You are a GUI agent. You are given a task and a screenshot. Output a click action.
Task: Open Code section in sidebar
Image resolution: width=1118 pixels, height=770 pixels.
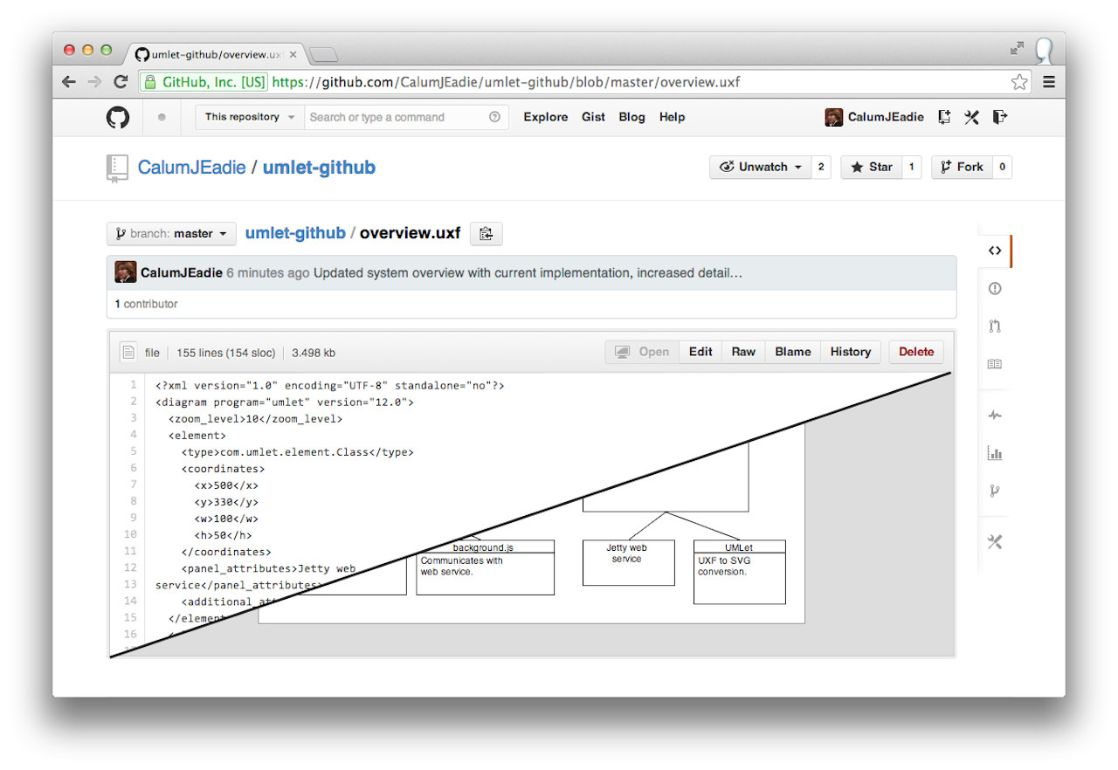point(995,251)
